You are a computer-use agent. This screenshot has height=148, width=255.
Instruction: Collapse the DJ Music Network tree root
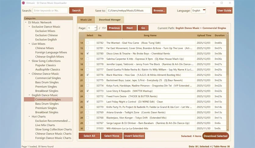pos(26,22)
